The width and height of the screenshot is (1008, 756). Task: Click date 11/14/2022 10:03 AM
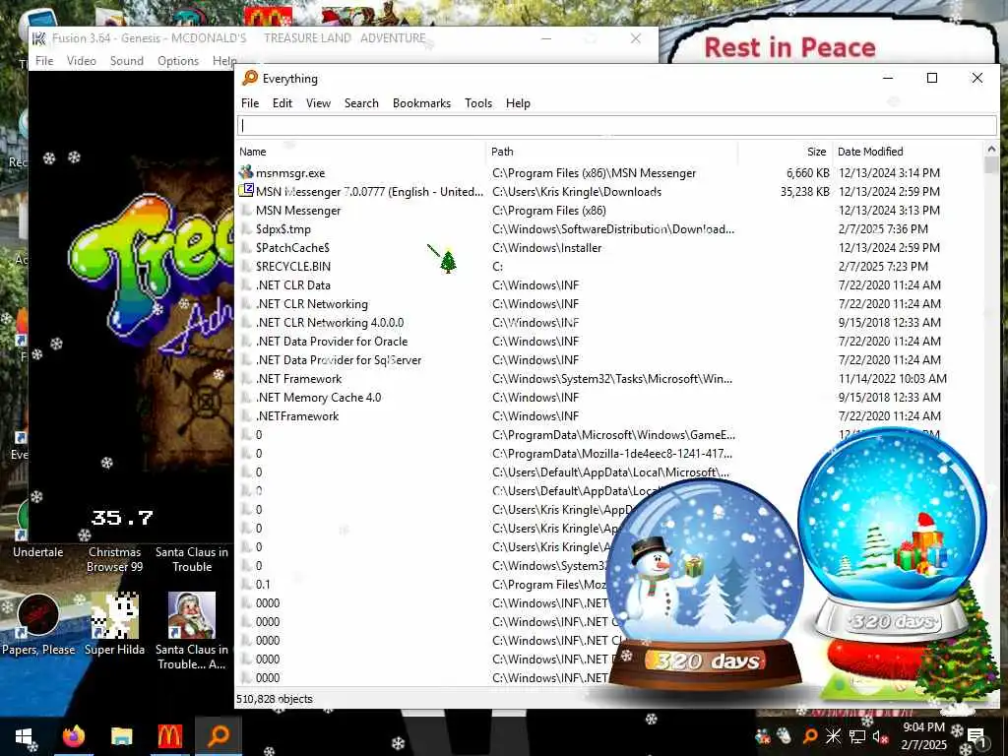892,379
